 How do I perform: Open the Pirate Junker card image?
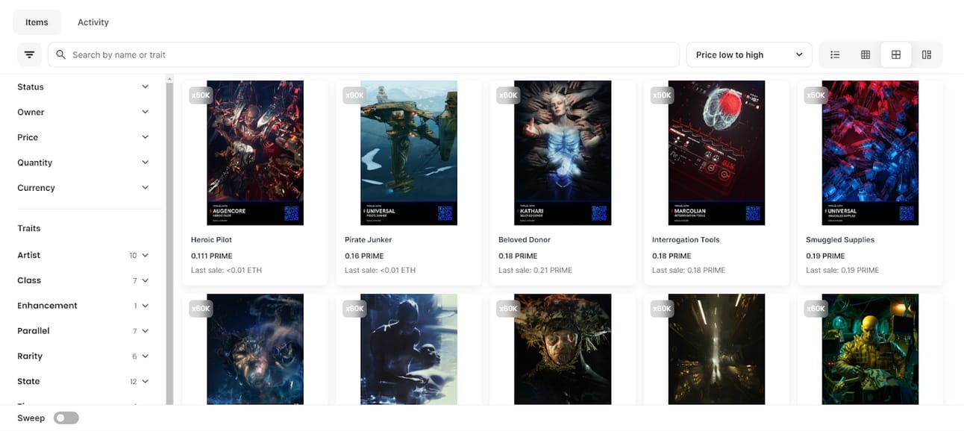click(409, 153)
